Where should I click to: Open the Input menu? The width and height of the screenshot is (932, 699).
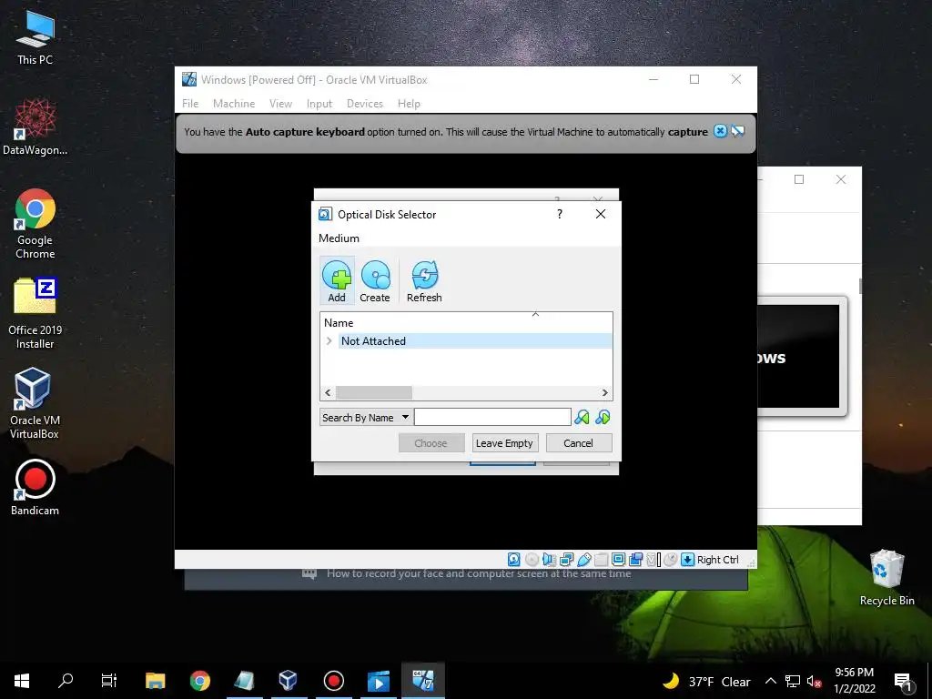click(x=319, y=104)
